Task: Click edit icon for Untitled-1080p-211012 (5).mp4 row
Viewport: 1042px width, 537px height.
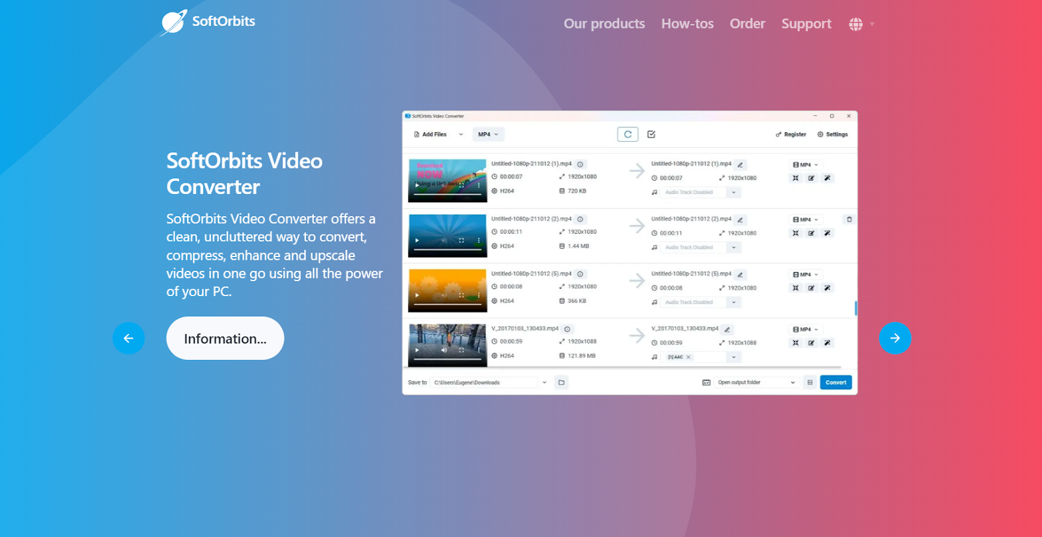Action: tap(811, 288)
